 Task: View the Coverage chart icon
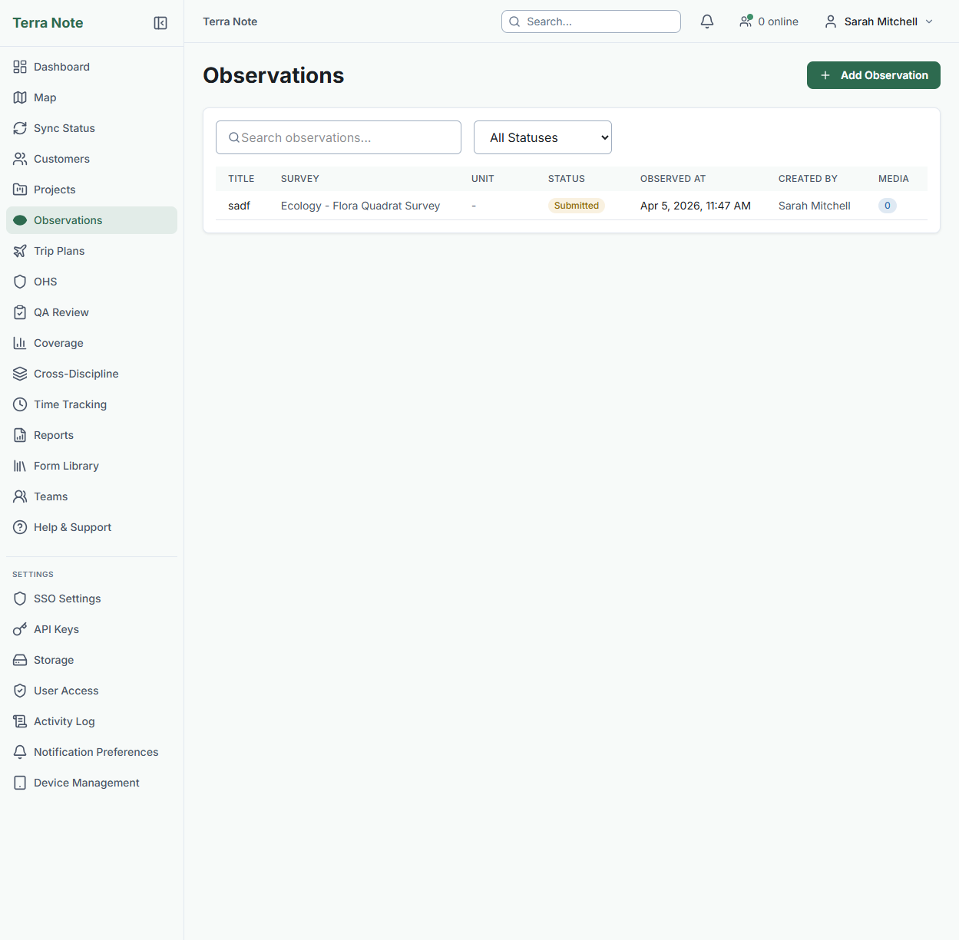20,343
